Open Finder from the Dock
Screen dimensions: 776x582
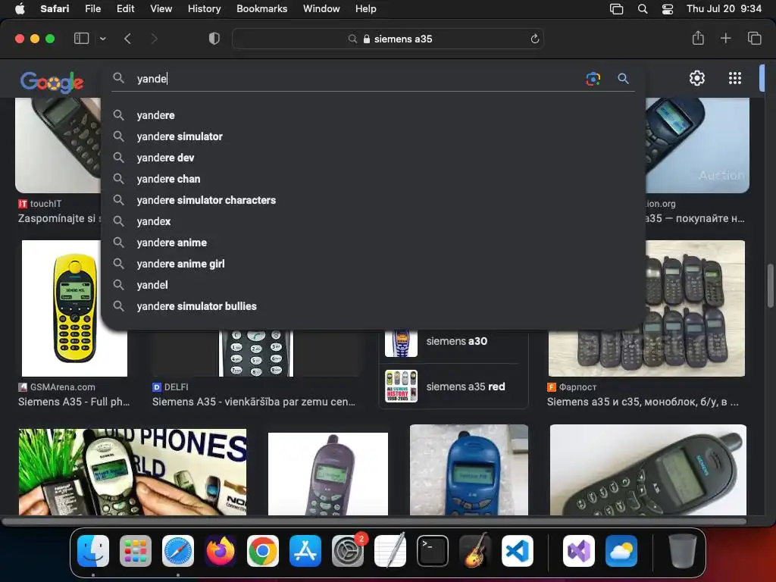[93, 551]
